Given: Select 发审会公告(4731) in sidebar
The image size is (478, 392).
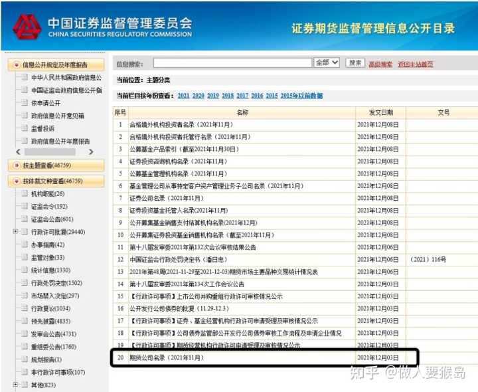Looking at the screenshot, I should pyautogui.click(x=54, y=334).
